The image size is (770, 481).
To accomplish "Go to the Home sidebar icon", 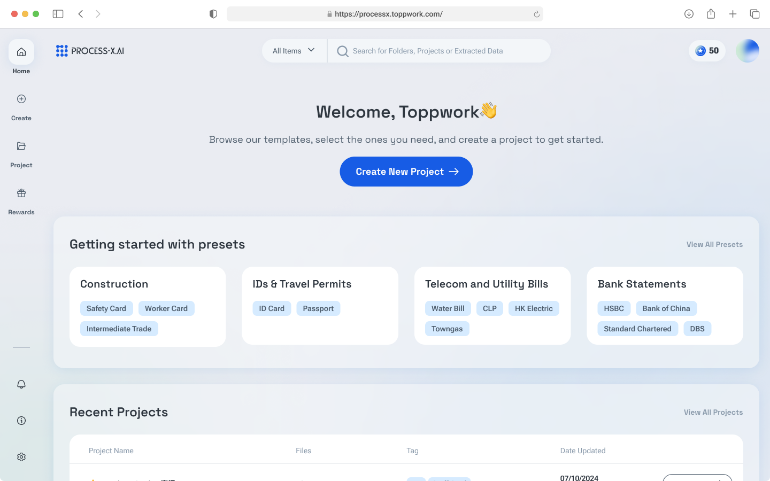I will 21,52.
